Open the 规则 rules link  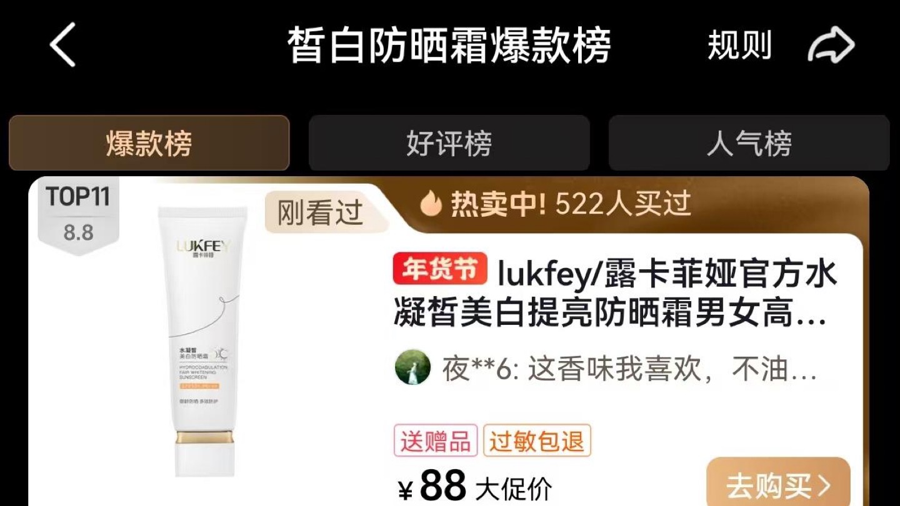click(740, 46)
